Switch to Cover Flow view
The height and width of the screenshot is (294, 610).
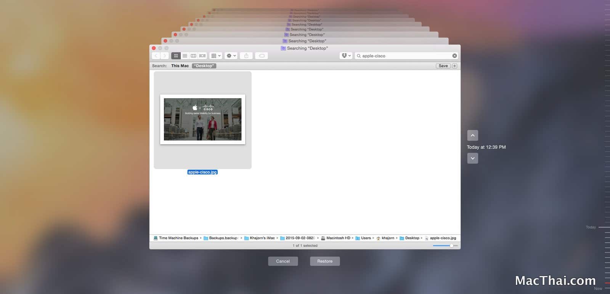(202, 56)
